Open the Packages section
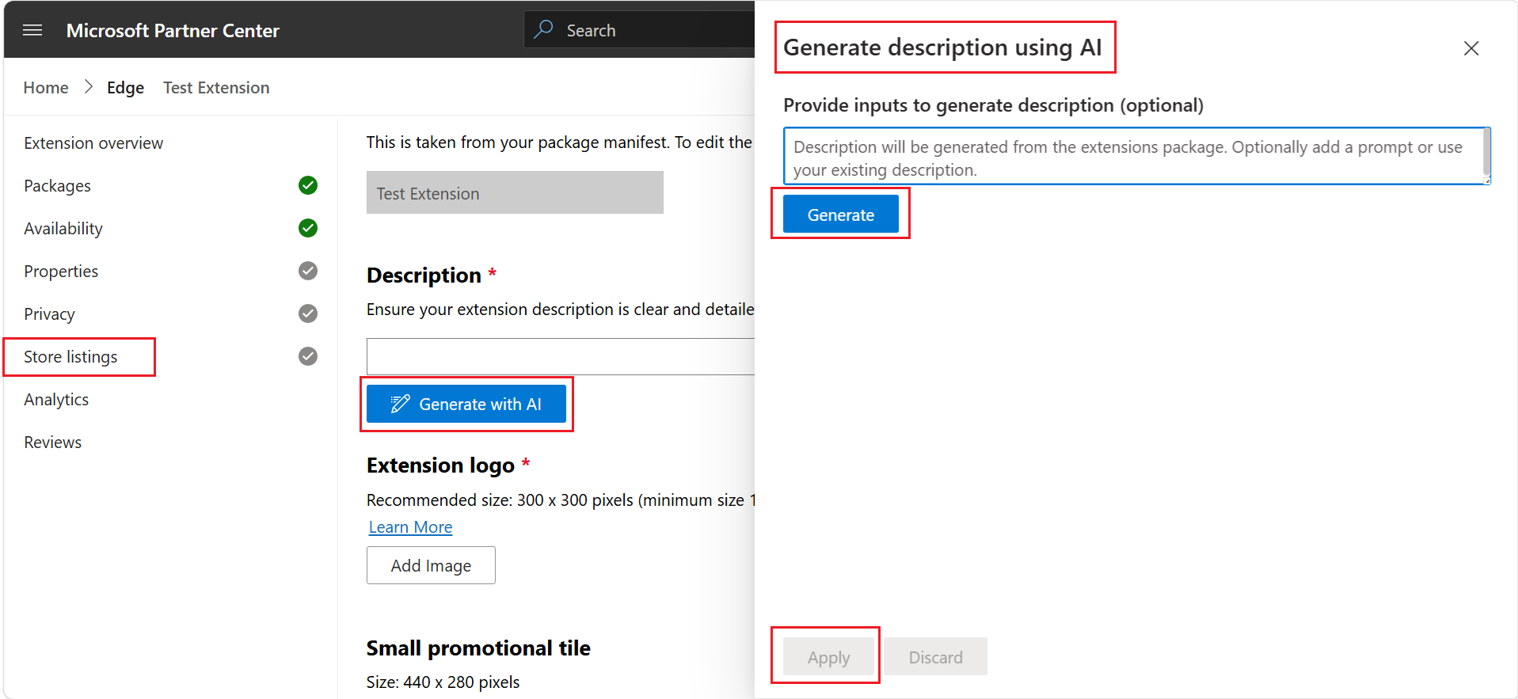Screen dimensions: 1518x699 [57, 186]
